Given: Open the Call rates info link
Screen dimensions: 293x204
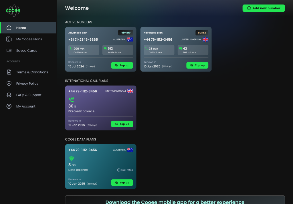Looking at the screenshot, I should pos(125,170).
